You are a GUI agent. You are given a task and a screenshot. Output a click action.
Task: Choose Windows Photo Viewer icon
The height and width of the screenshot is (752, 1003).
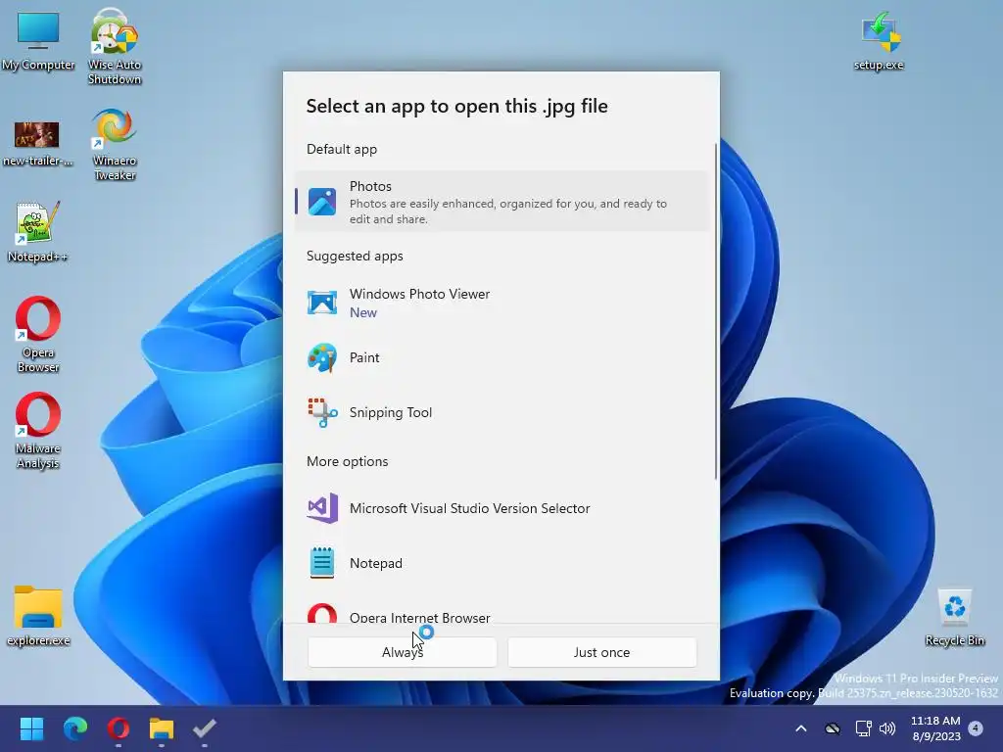[x=321, y=303]
